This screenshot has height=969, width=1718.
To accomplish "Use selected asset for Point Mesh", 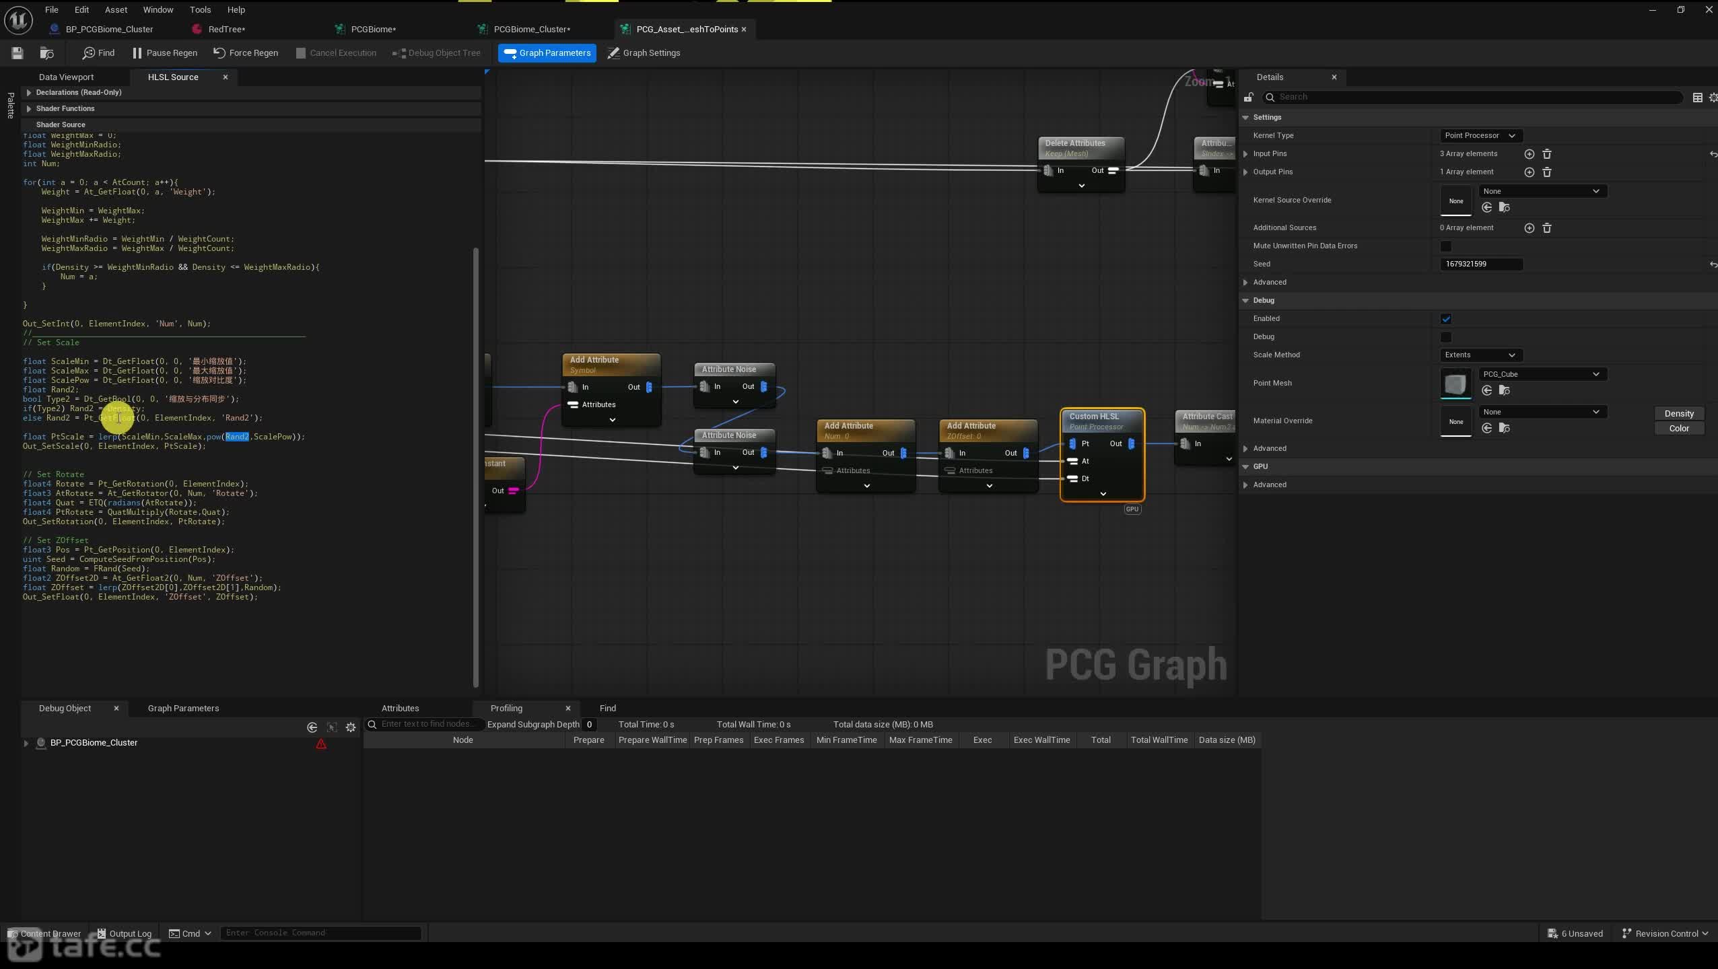I will click(1486, 390).
